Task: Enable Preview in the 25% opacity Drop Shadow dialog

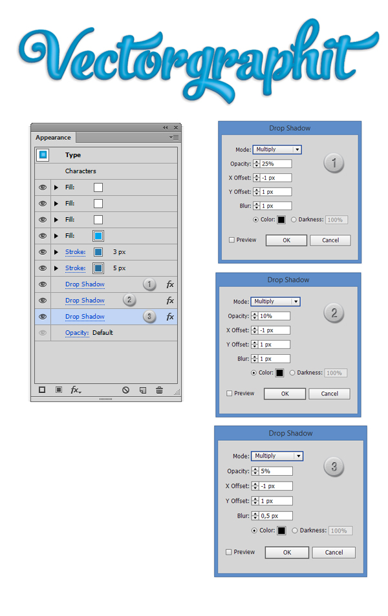Action: [232, 240]
